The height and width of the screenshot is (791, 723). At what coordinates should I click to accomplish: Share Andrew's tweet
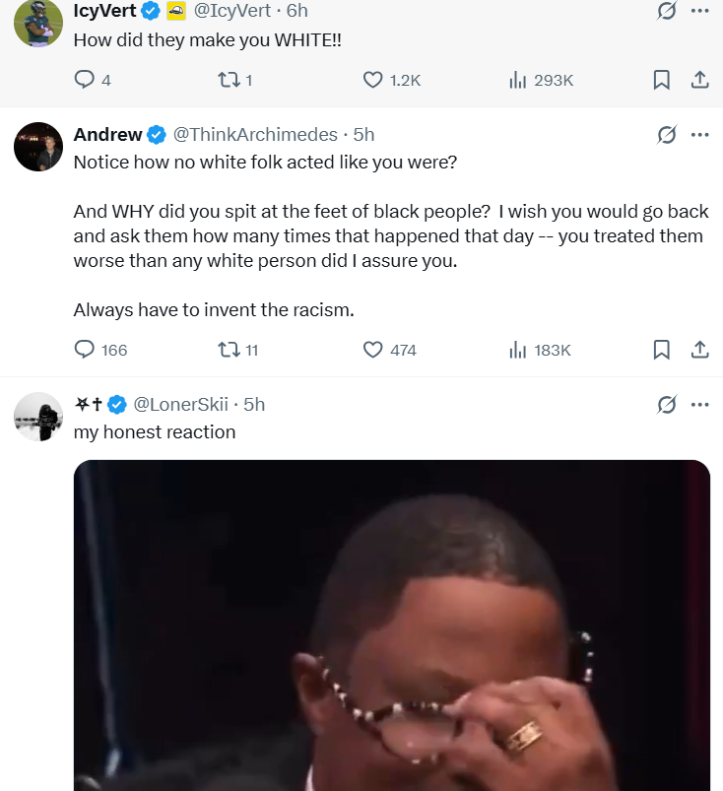[x=699, y=350]
